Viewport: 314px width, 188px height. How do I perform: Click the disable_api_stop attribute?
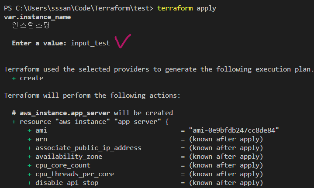tap(67, 183)
